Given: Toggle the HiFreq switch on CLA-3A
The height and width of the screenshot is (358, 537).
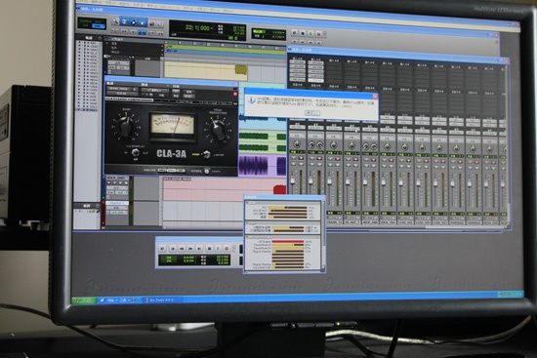Looking at the screenshot, I should pos(207,171).
